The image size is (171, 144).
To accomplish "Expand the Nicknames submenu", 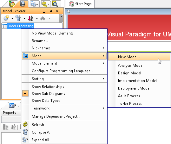I will point(64,48).
